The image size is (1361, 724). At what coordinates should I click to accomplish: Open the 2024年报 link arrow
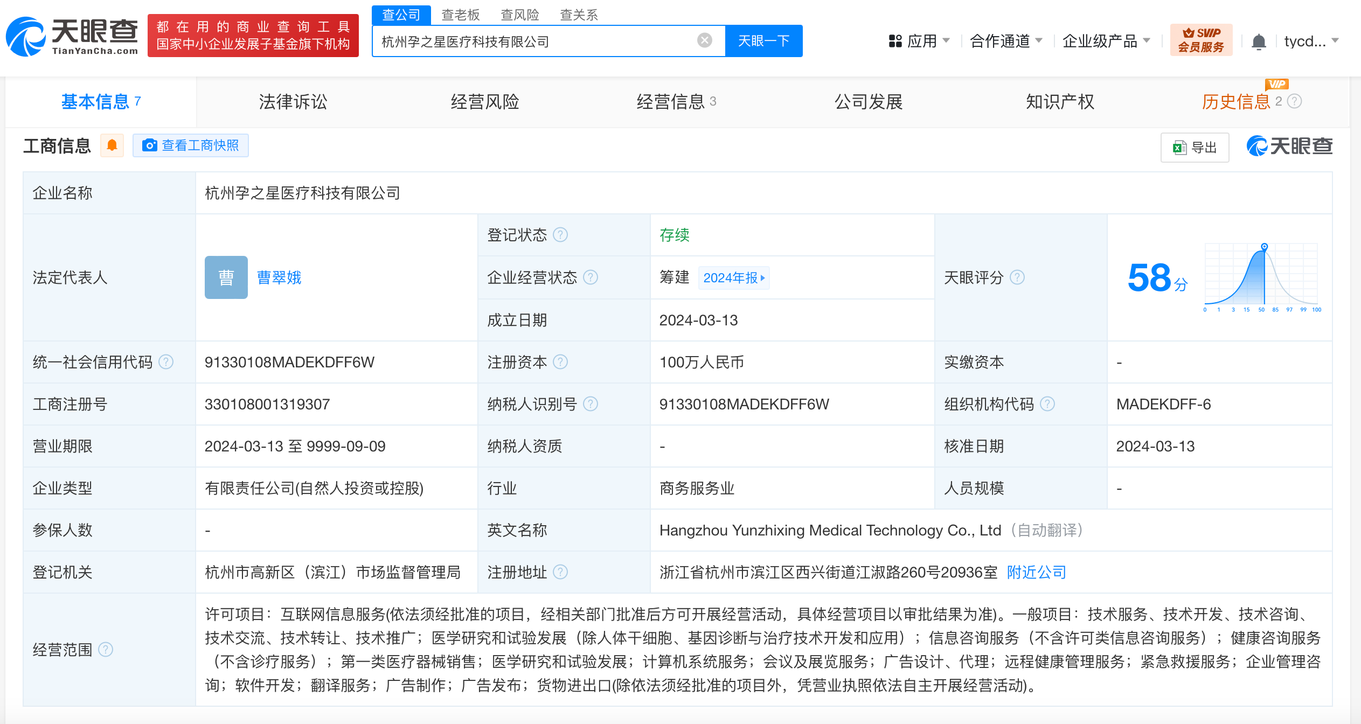point(734,278)
